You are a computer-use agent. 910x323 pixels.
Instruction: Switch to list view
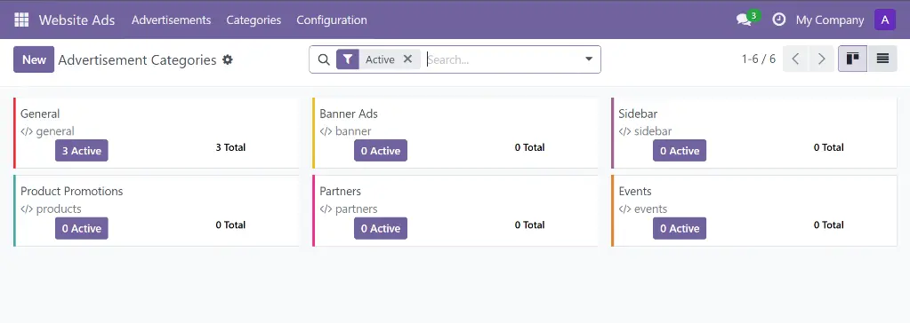click(882, 59)
